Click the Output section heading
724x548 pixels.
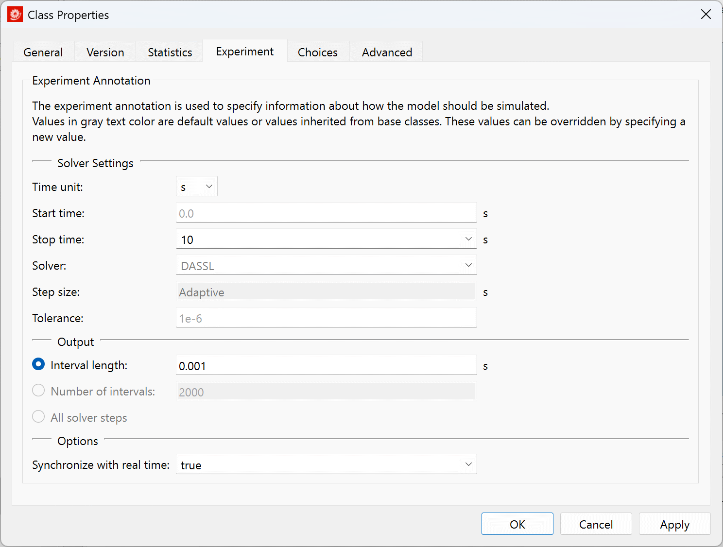(75, 342)
